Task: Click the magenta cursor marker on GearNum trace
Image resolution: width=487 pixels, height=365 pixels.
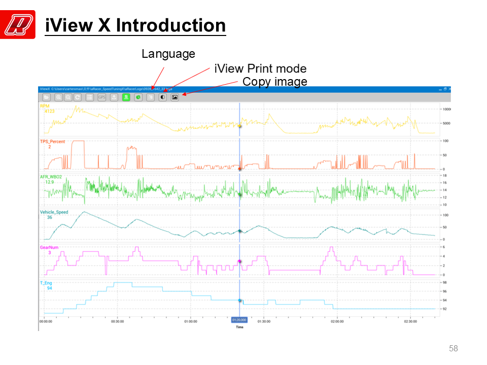Action: click(x=240, y=262)
